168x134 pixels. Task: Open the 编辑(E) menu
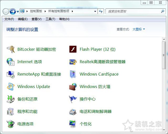click(23, 19)
